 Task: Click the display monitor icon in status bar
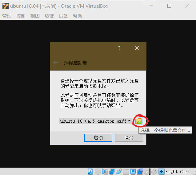pos(133,172)
